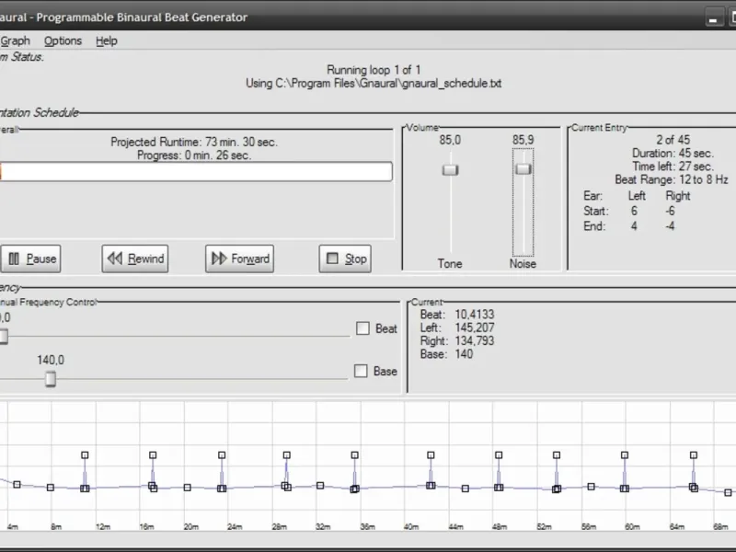
Task: Select the raised graph node near 28m
Action: [286, 454]
